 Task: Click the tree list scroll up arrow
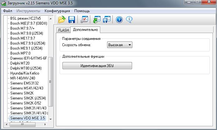pyautogui.click(x=51, y=18)
